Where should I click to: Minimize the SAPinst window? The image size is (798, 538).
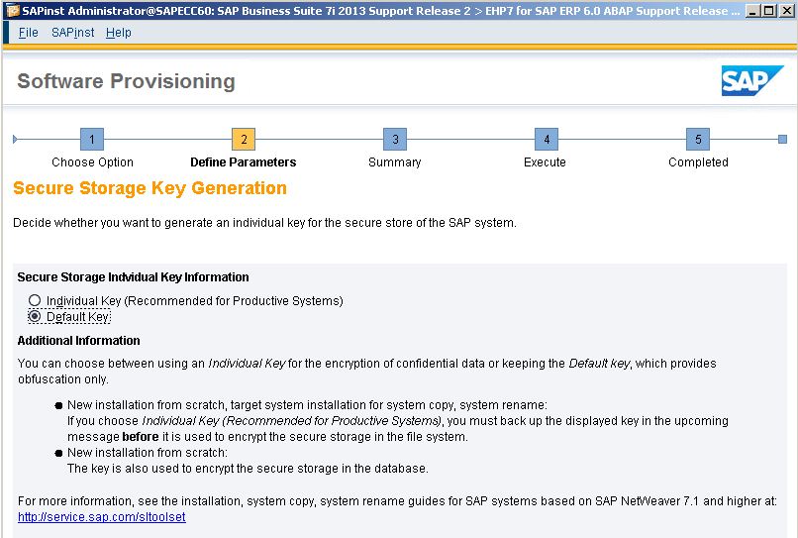(x=752, y=11)
